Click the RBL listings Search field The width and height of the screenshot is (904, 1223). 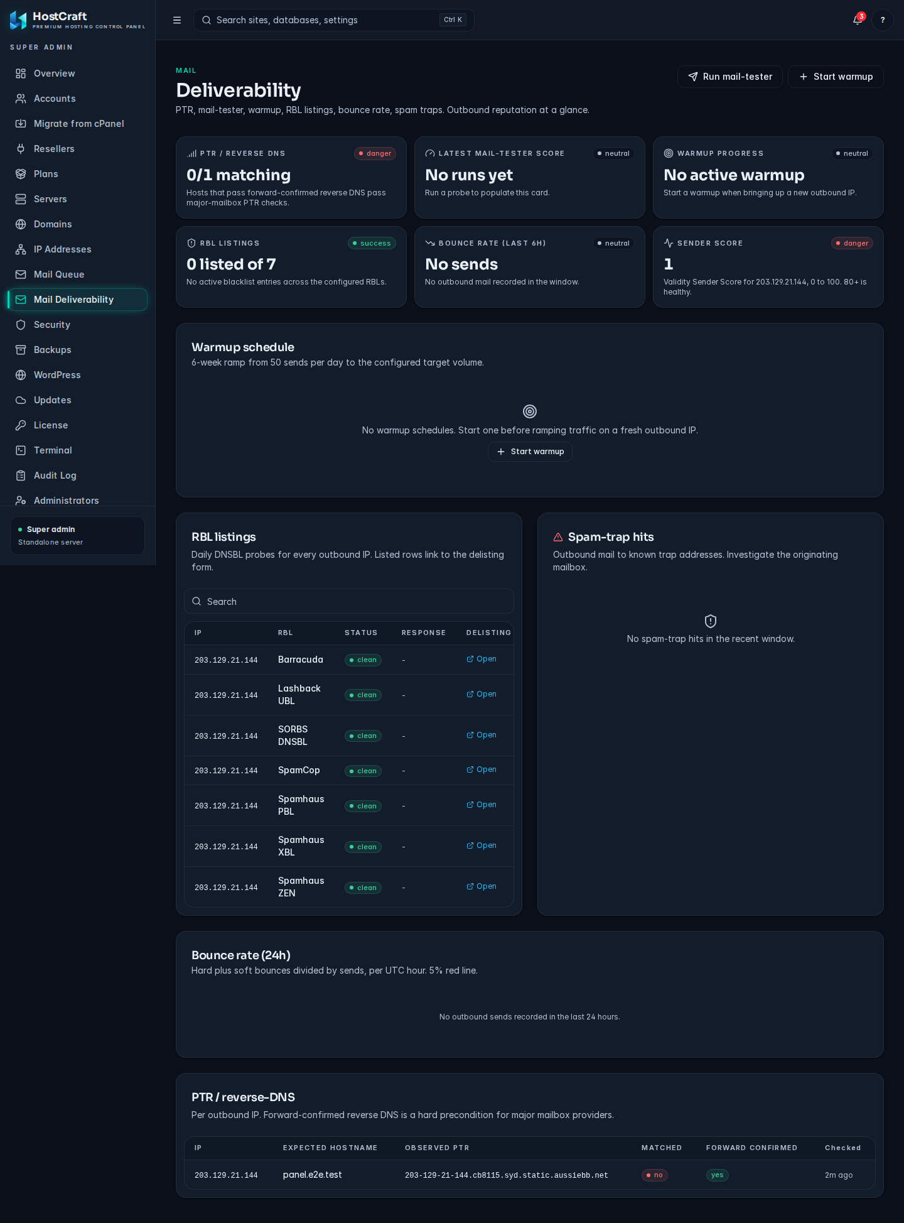349,601
